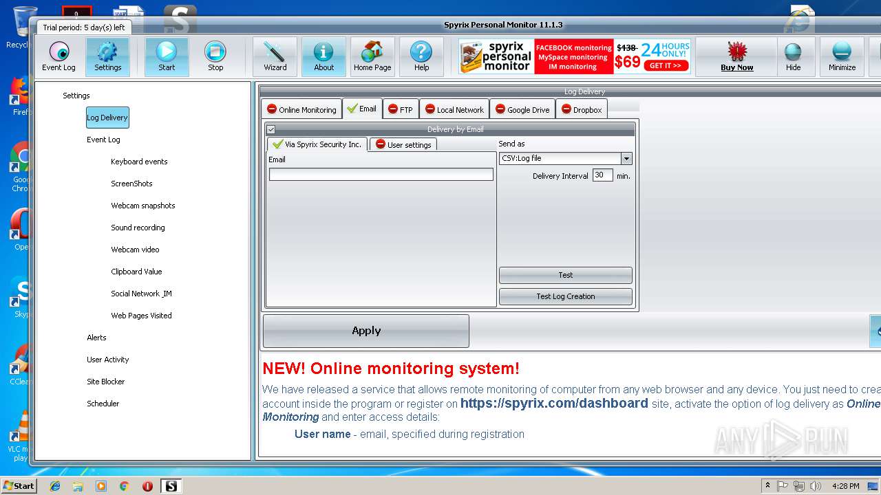Open the taskbar file explorer folder

point(78,486)
